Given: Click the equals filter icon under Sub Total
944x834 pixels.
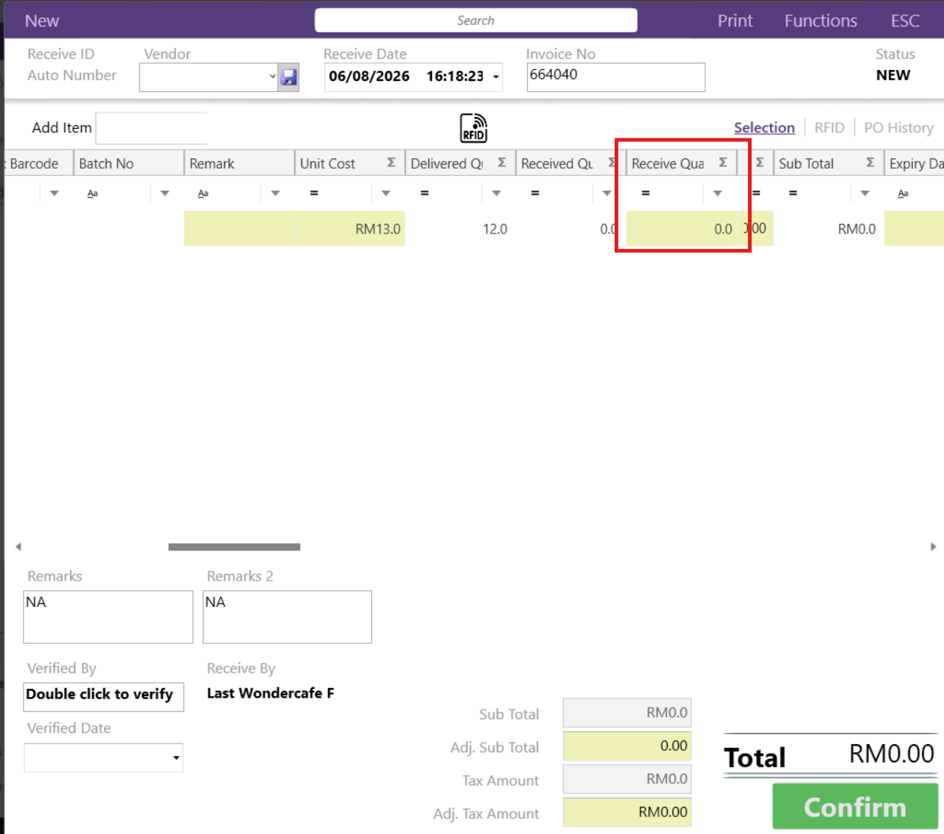Looking at the screenshot, I should pos(793,193).
